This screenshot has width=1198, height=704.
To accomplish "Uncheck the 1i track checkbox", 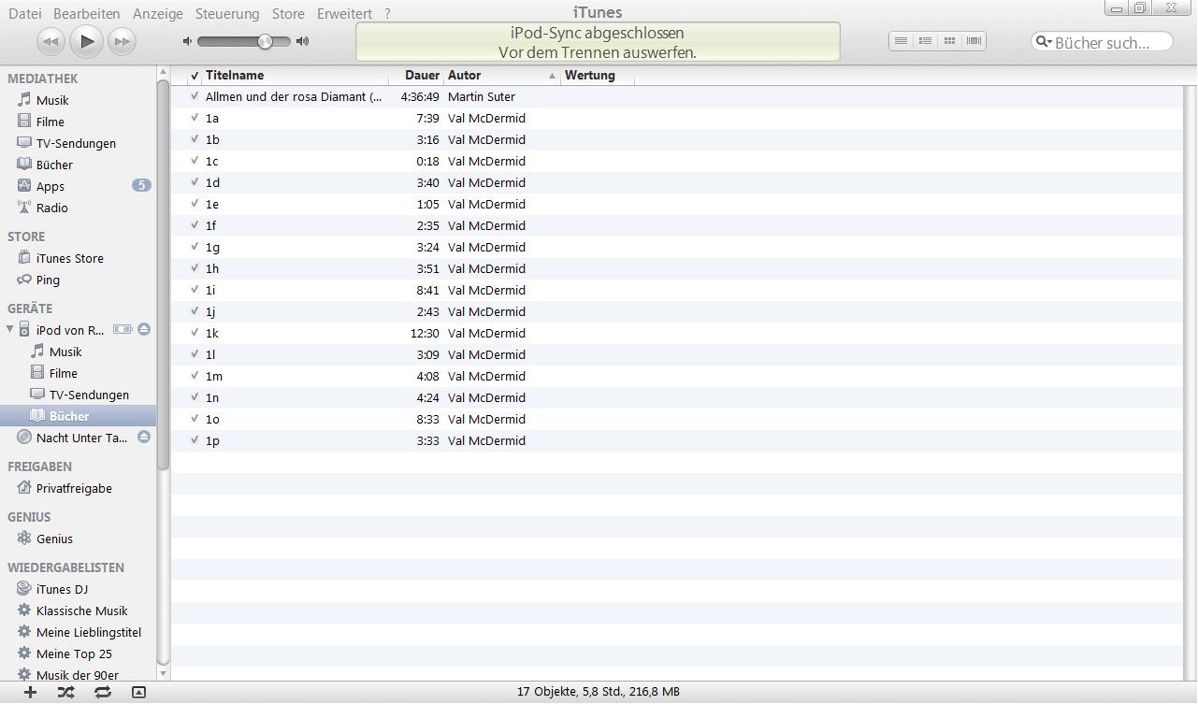I will pos(195,290).
